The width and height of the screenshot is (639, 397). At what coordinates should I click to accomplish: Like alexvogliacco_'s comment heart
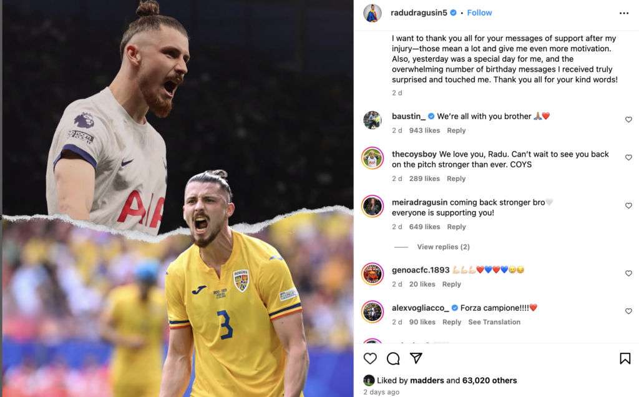point(628,311)
